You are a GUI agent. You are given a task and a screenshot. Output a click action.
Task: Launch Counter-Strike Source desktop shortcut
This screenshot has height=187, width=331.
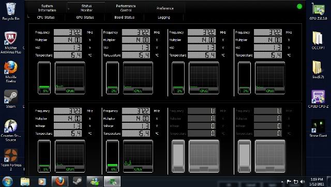(x=10, y=131)
